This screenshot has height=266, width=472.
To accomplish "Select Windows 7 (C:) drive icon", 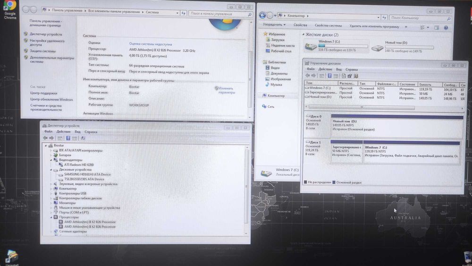I will point(311,46).
